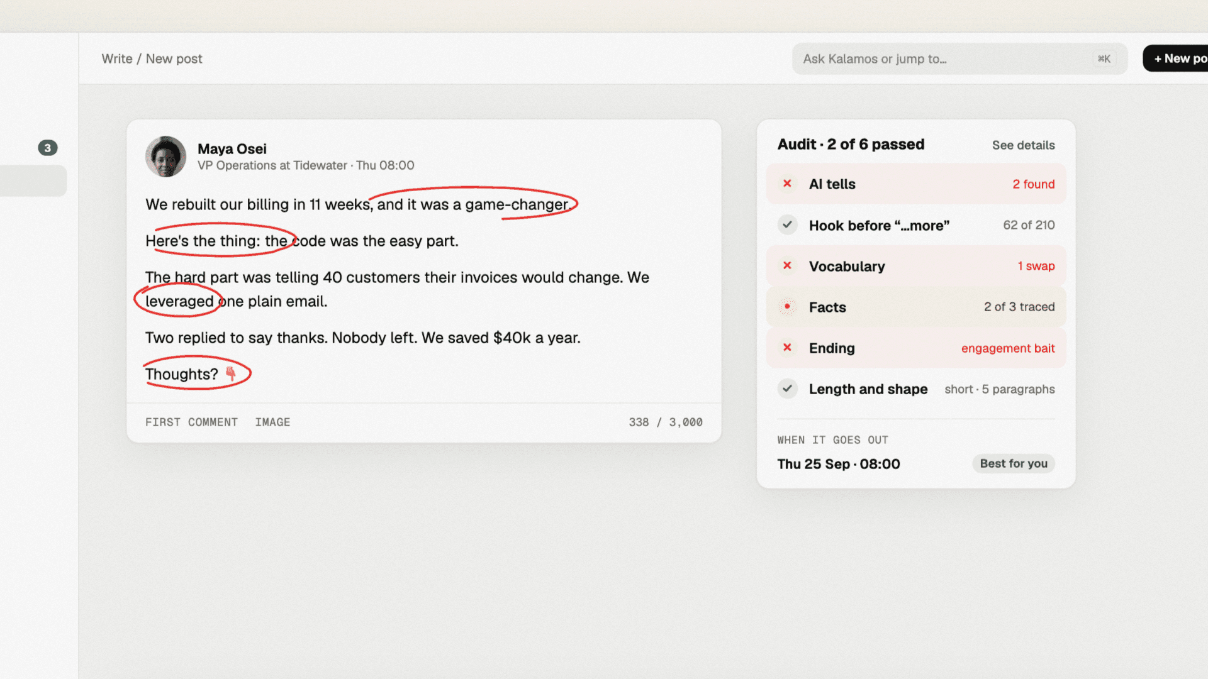
Task: Open See details for the audit
Action: (x=1023, y=145)
